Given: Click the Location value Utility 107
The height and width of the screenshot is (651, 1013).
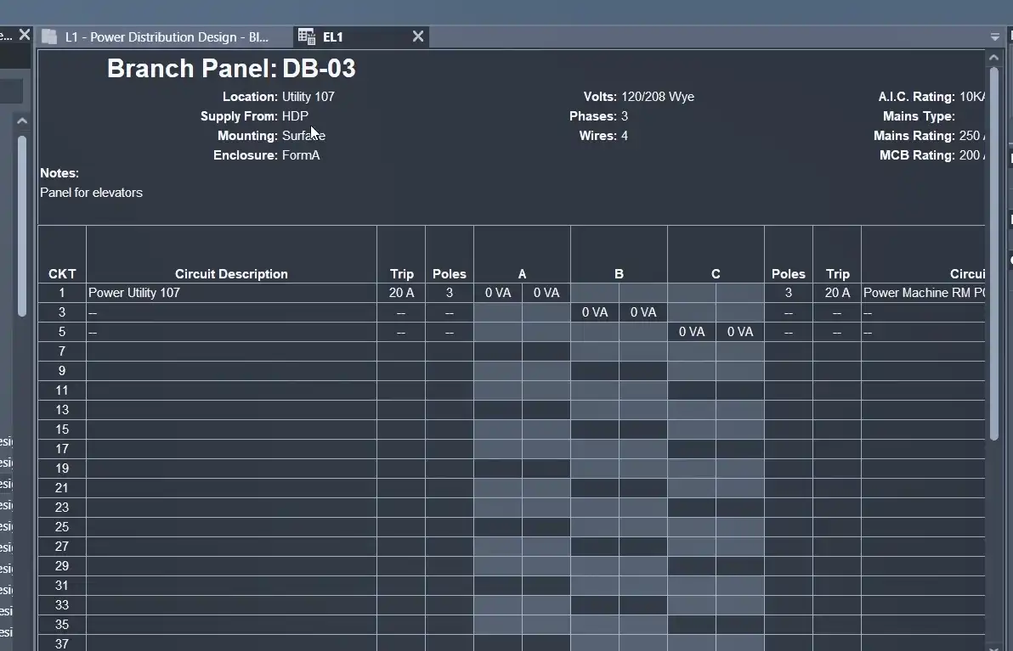Looking at the screenshot, I should tap(308, 97).
